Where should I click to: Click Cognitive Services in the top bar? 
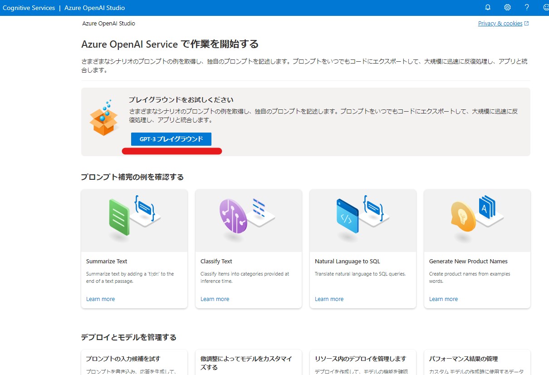coord(29,8)
